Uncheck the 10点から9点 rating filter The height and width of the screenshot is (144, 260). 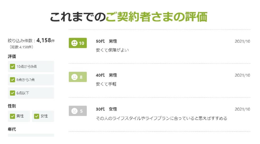(12, 66)
